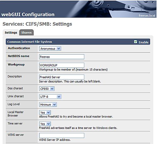Click the WINS server IP field
The width and height of the screenshot is (157, 144).
(x=62, y=135)
